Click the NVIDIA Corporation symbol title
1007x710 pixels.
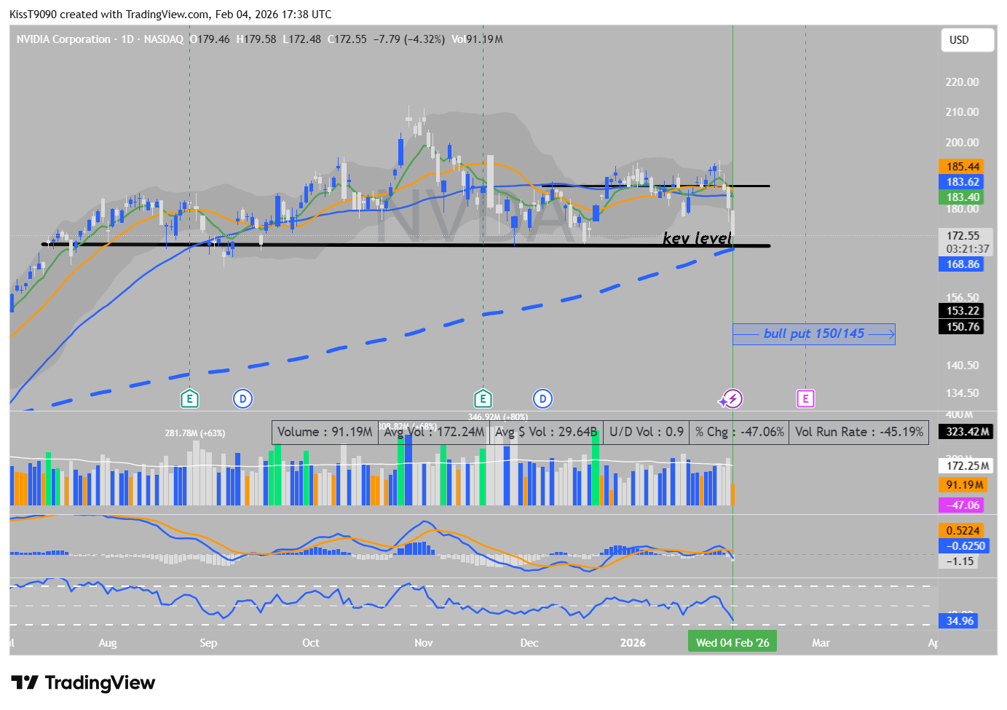(63, 39)
